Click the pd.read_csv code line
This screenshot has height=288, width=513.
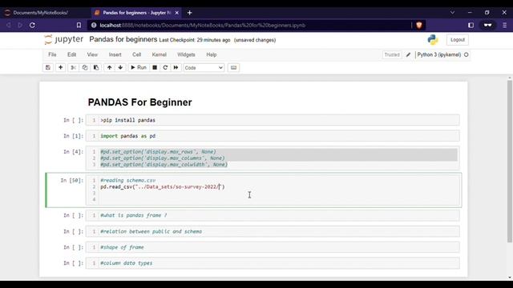click(163, 186)
